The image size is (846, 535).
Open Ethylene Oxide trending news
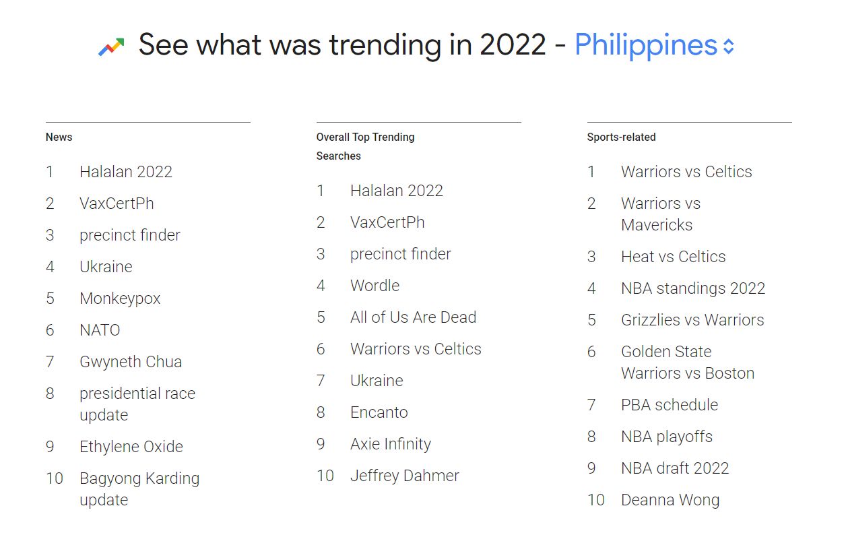[x=131, y=447]
